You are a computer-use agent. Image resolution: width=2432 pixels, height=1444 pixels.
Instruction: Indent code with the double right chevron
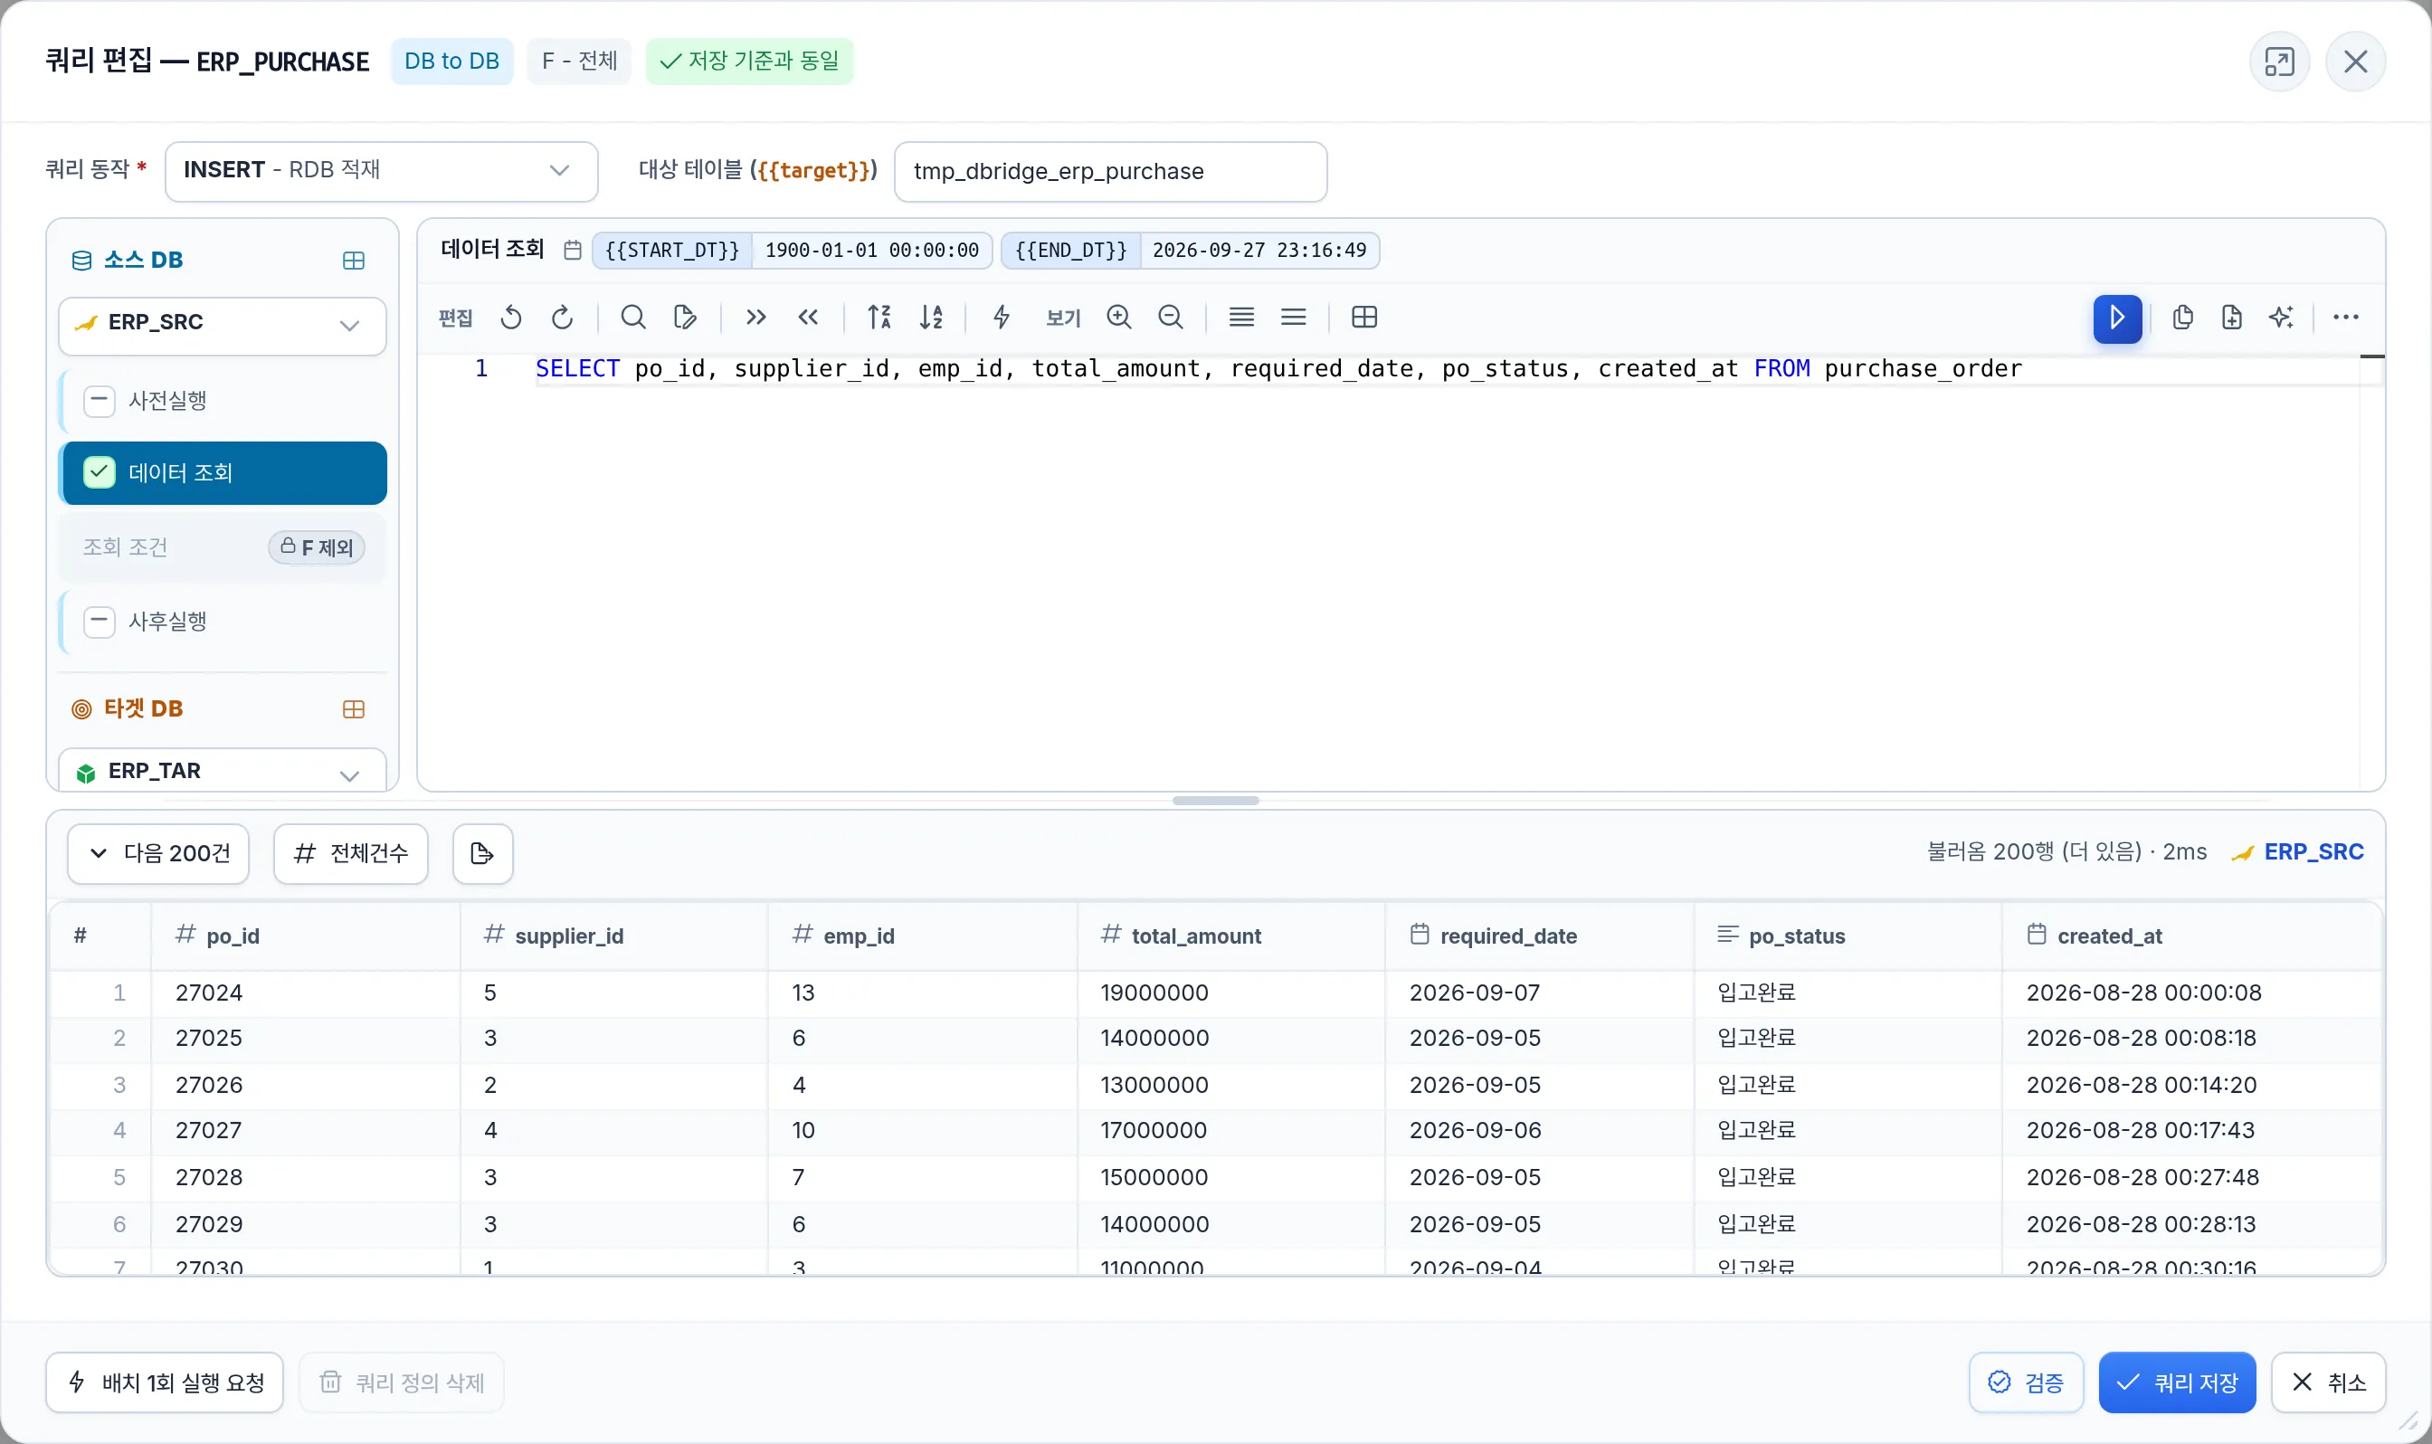click(755, 318)
